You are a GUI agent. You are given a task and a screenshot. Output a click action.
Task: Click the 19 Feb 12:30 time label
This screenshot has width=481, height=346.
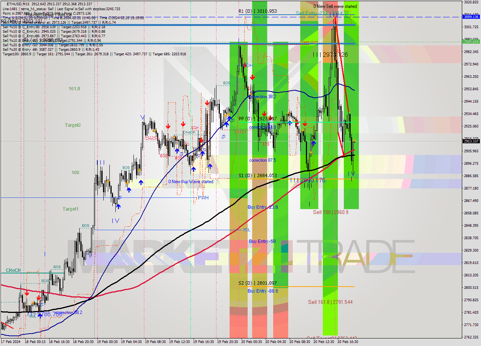tap(179, 342)
